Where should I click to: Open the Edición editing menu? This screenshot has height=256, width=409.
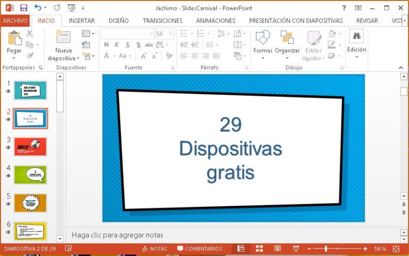point(357,44)
